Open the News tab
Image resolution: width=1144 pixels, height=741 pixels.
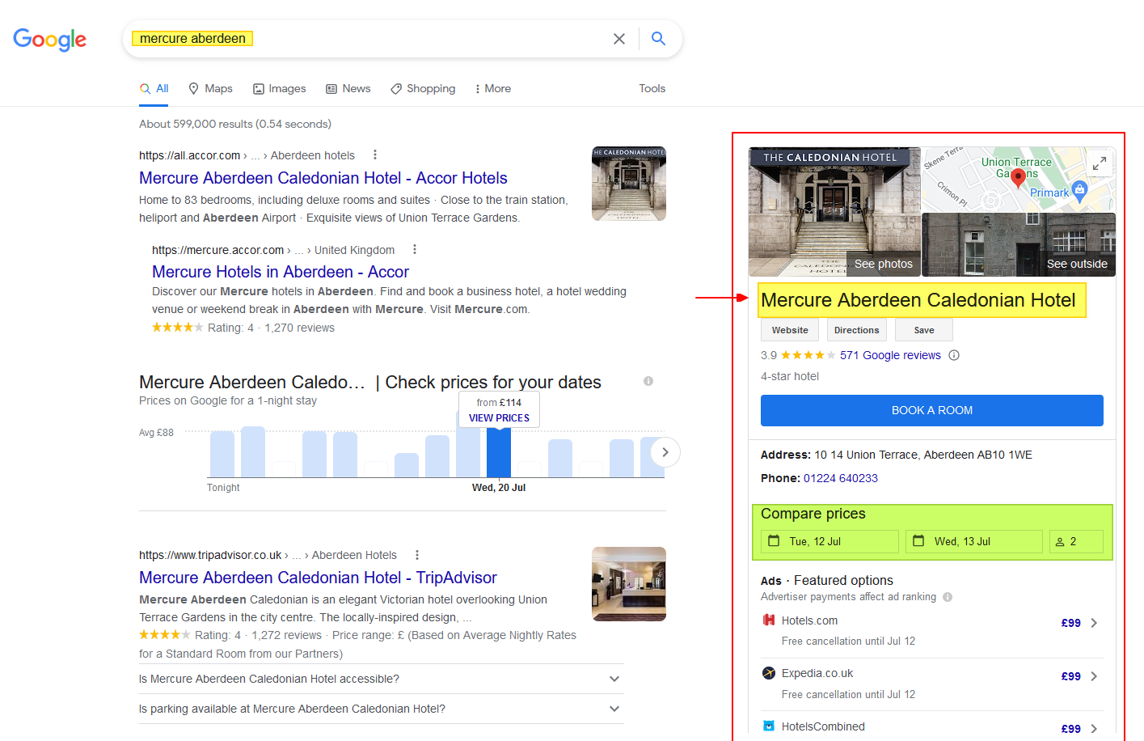348,88
